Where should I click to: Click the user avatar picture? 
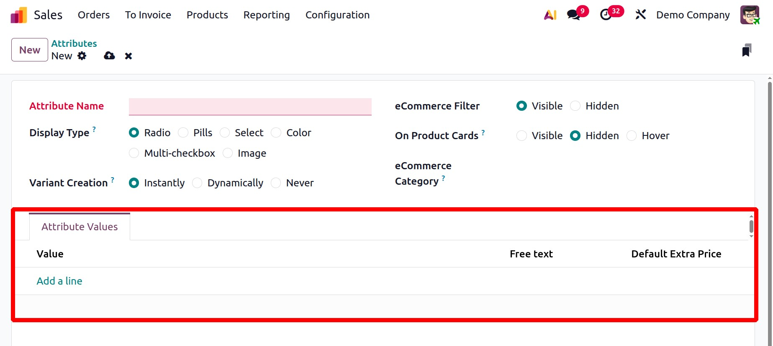pos(749,15)
